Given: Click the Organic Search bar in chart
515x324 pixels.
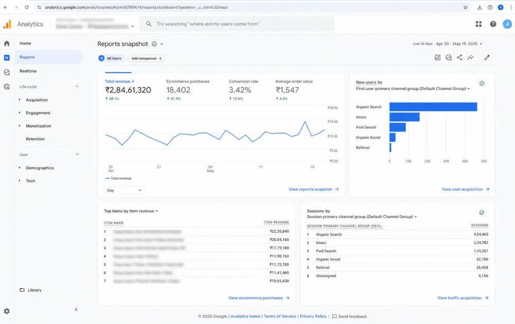Looking at the screenshot, I should point(433,107).
